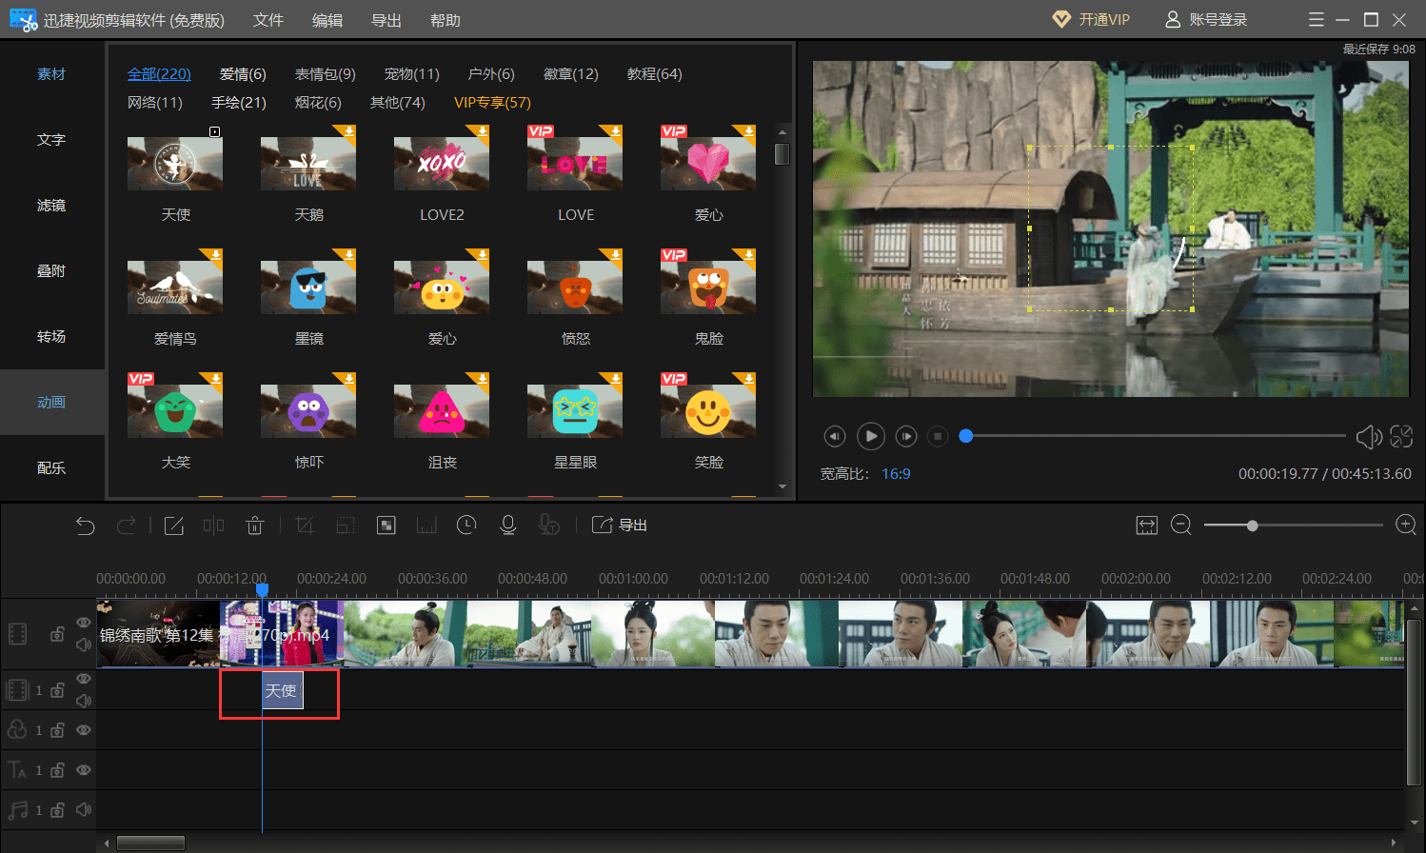Step to next frame in preview
Viewport: 1426px width, 853px height.
pos(906,437)
